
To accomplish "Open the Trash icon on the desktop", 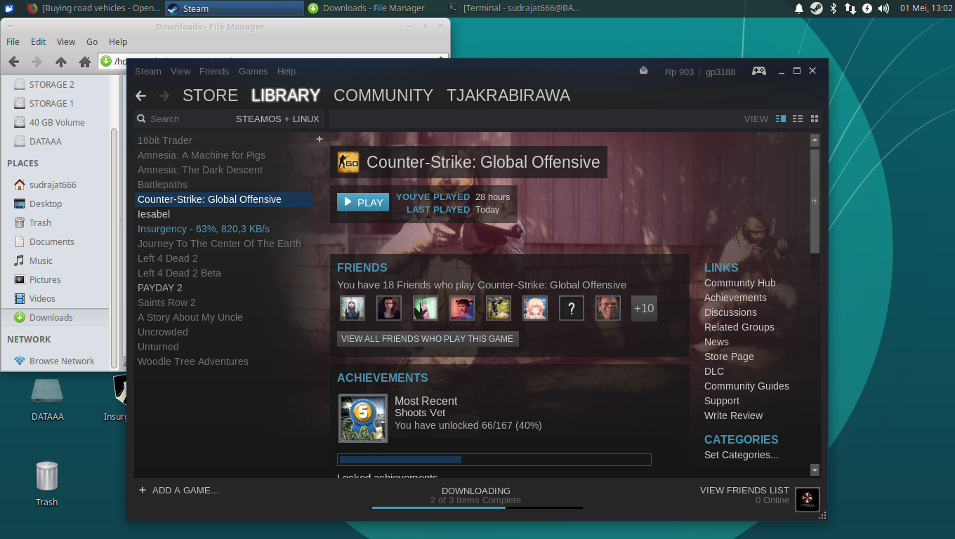I will 47,476.
